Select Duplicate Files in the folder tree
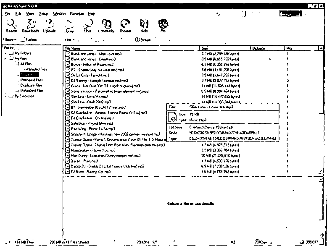 (31, 85)
